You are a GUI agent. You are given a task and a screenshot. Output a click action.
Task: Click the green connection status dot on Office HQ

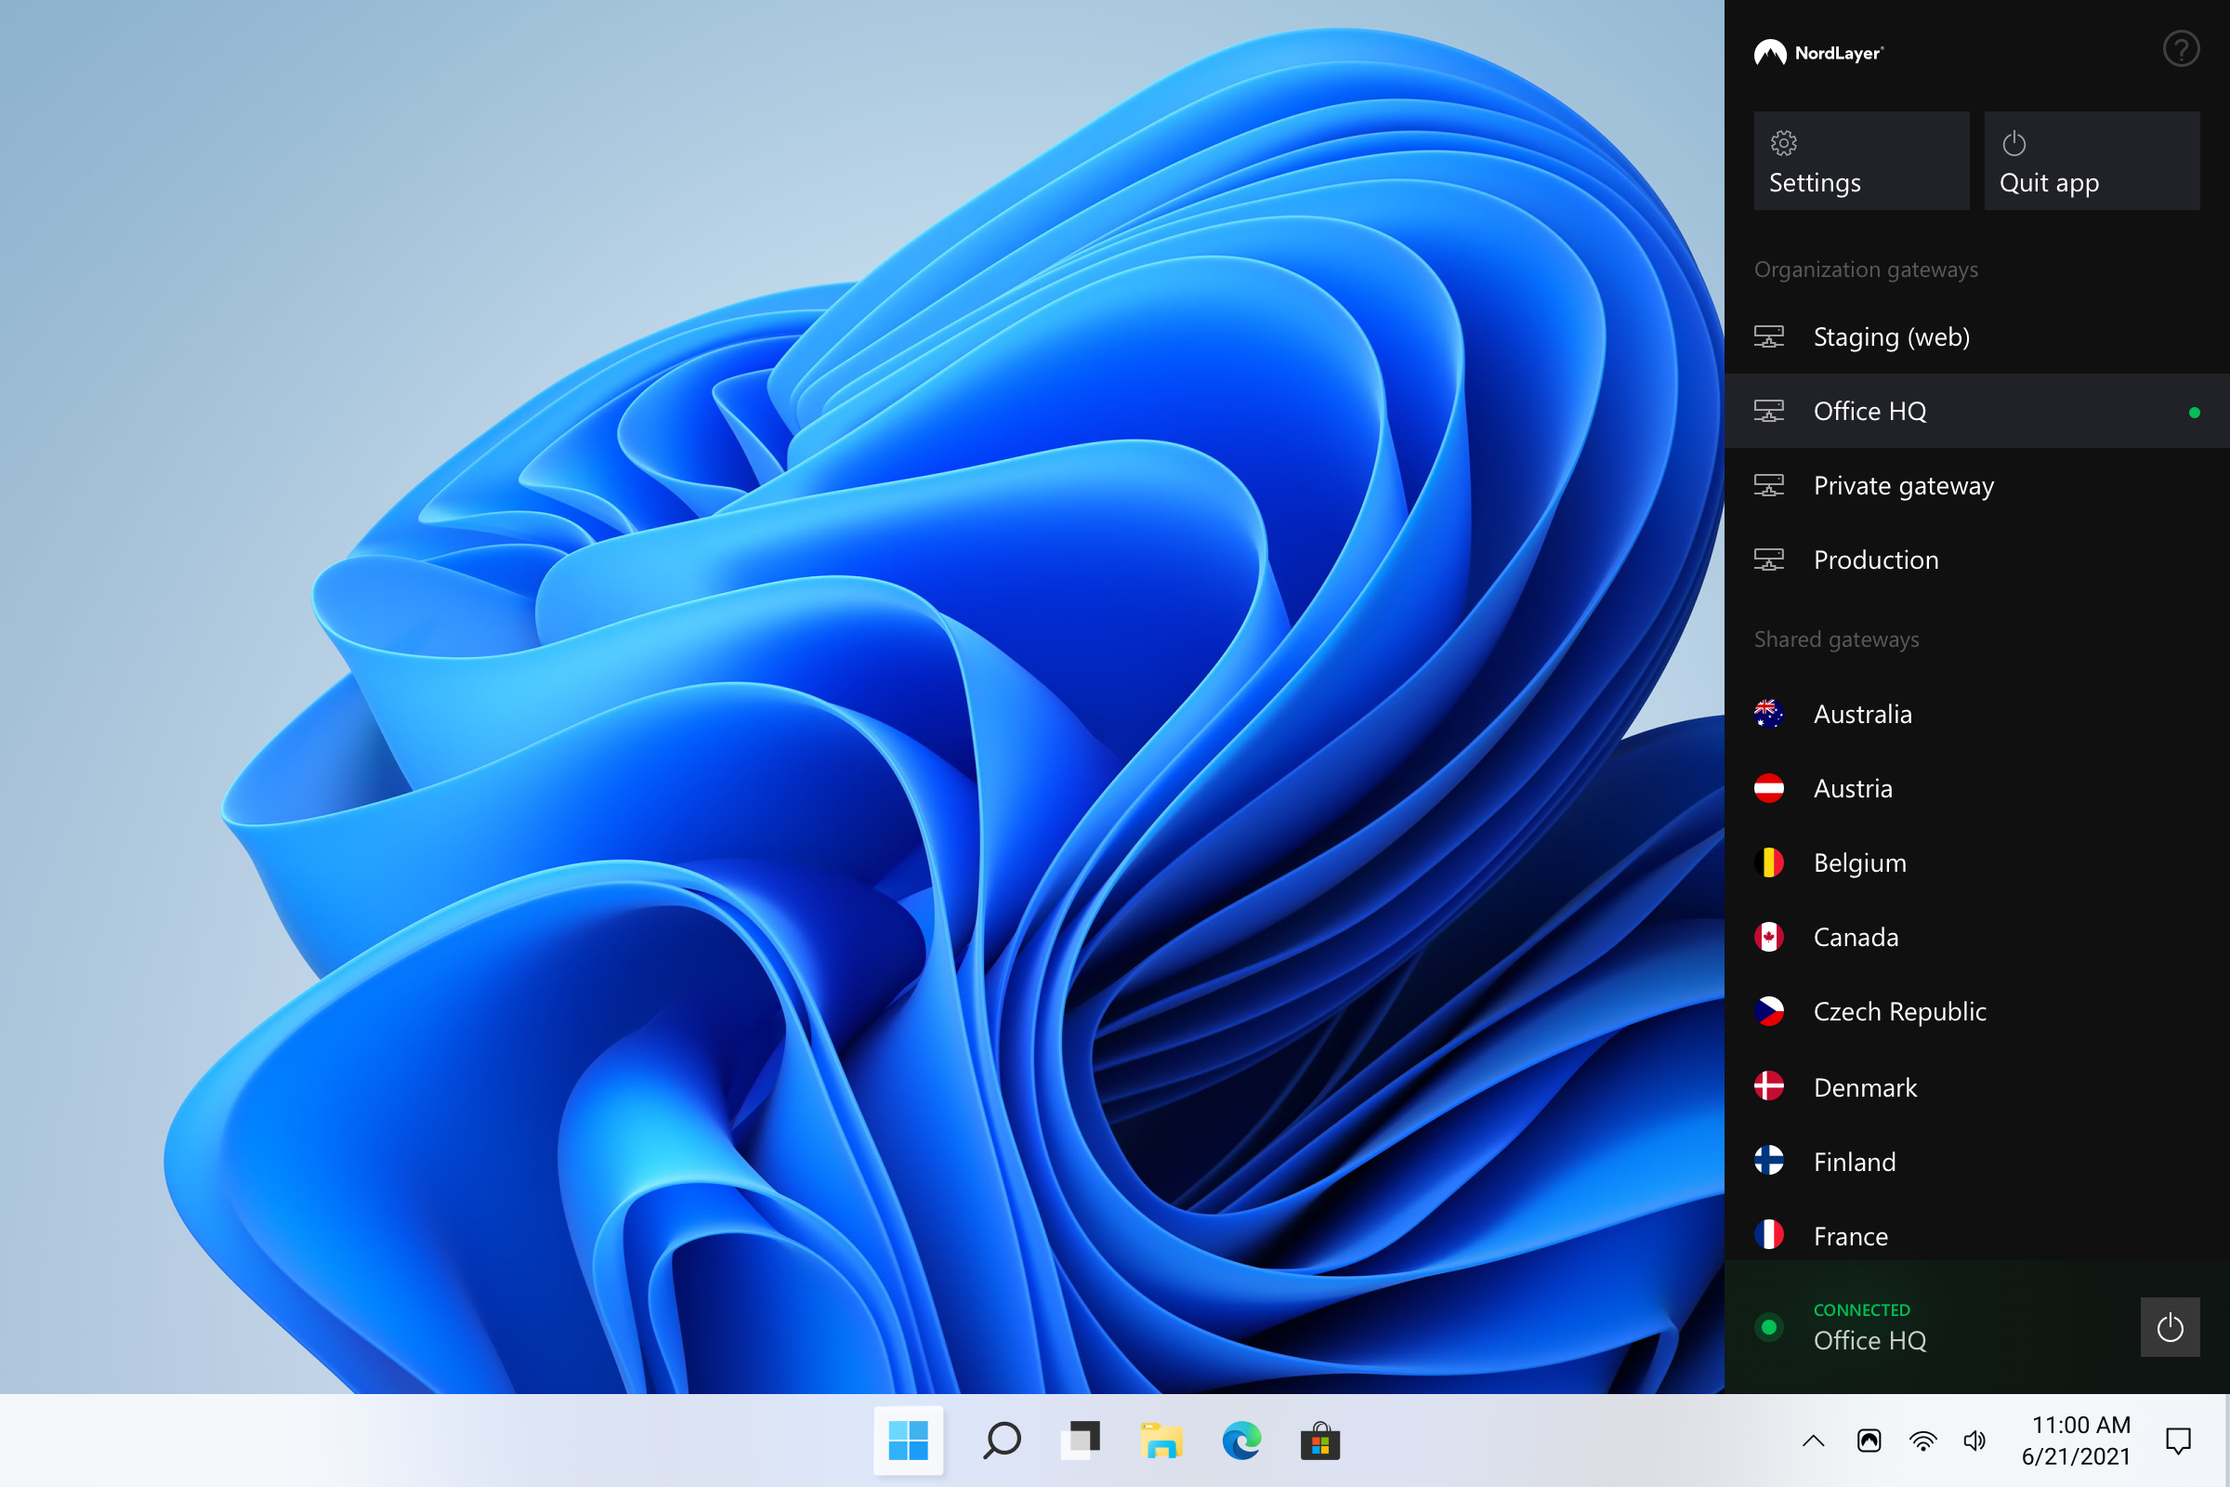pos(2196,412)
